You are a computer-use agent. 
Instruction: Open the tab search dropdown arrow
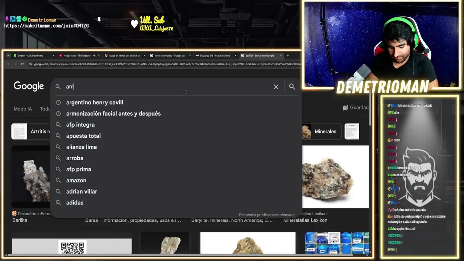[x=8, y=55]
